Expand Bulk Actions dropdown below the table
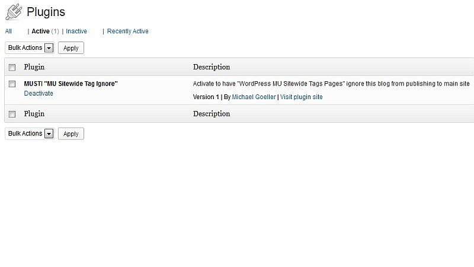Screen dimensions: 474x267 pyautogui.click(x=30, y=133)
